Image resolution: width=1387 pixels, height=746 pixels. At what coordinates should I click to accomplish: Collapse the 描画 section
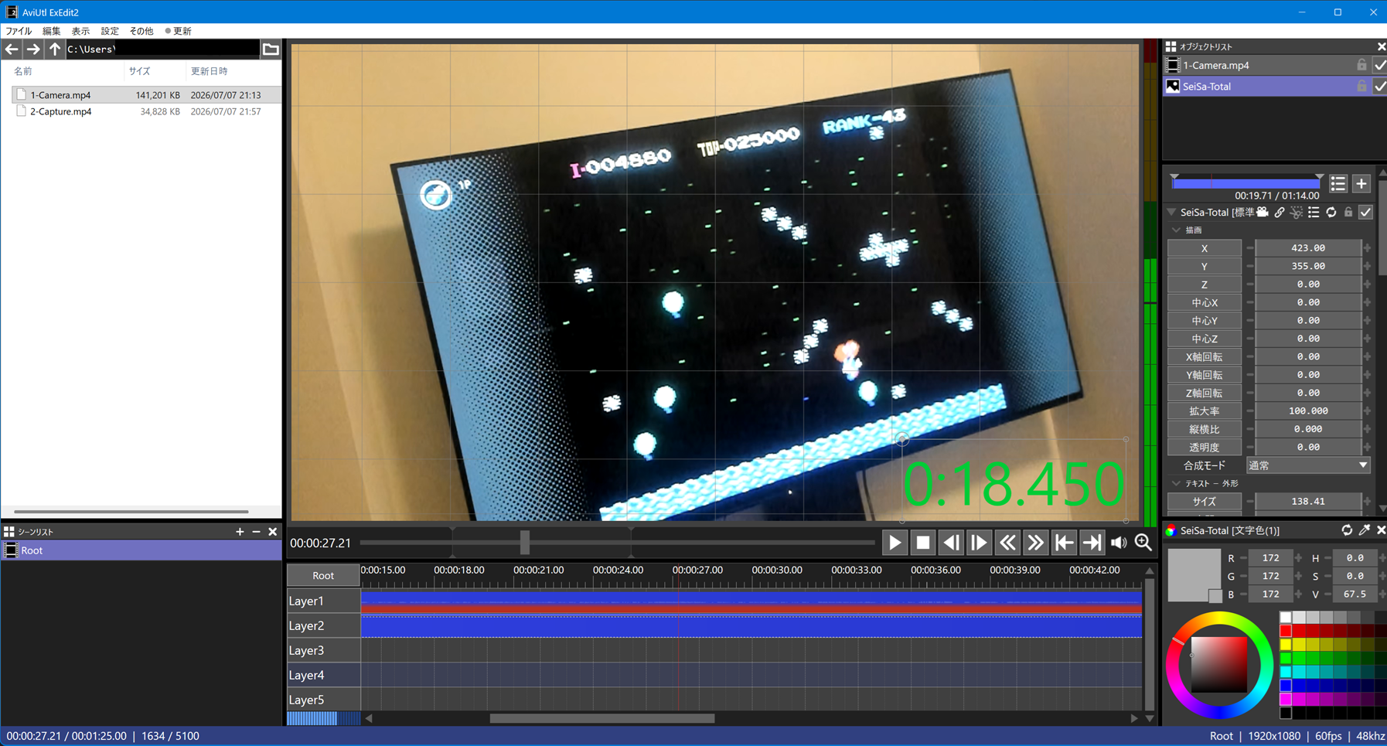[1176, 230]
